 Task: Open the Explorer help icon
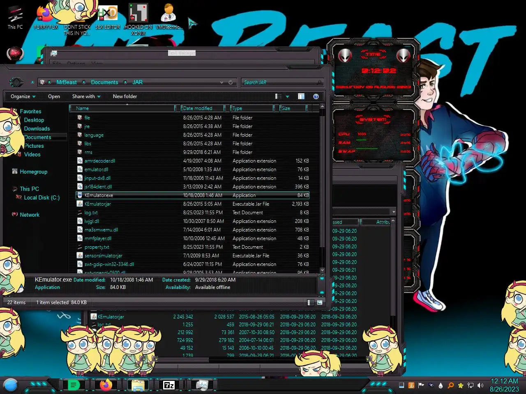[316, 96]
